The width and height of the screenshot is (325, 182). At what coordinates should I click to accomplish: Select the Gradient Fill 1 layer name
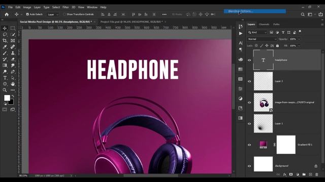(x=305, y=145)
